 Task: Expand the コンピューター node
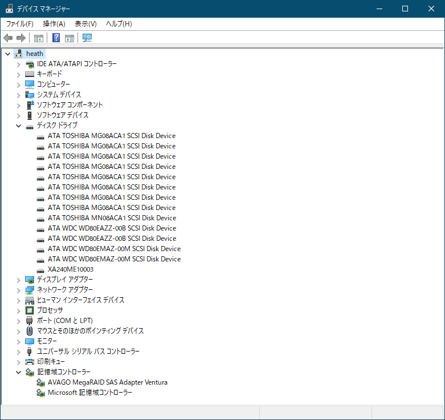click(19, 85)
